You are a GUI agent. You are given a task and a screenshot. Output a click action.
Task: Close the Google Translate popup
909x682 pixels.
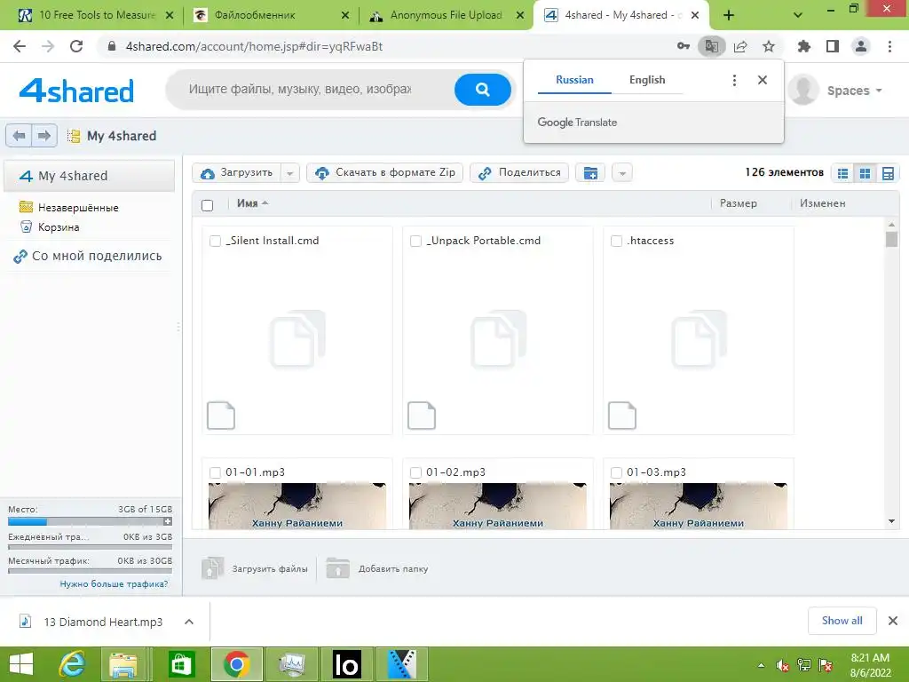click(763, 80)
